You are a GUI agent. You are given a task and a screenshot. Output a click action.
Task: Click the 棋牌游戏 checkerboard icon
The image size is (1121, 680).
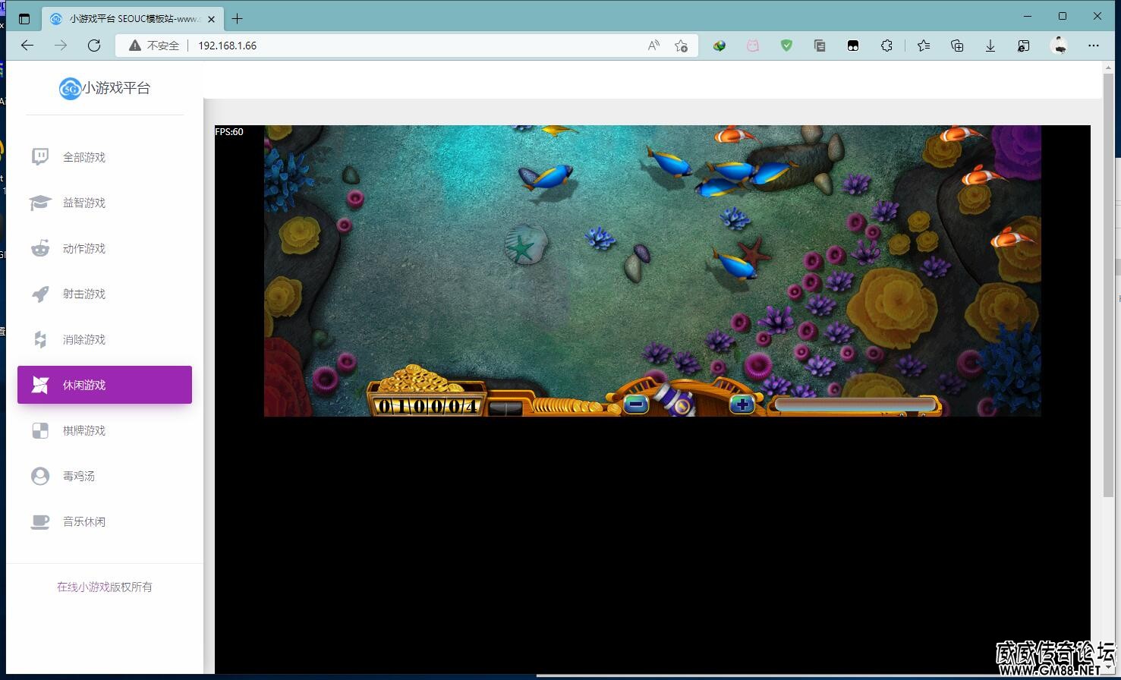click(40, 430)
